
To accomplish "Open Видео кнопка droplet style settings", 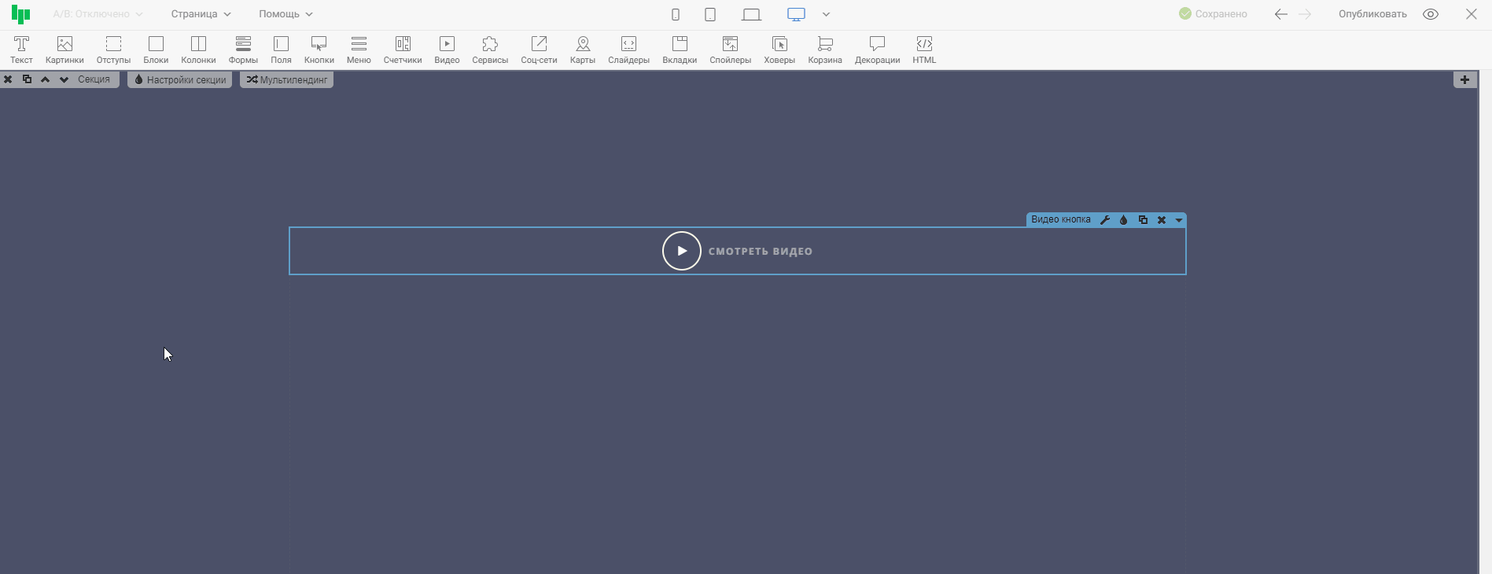I will (x=1123, y=220).
